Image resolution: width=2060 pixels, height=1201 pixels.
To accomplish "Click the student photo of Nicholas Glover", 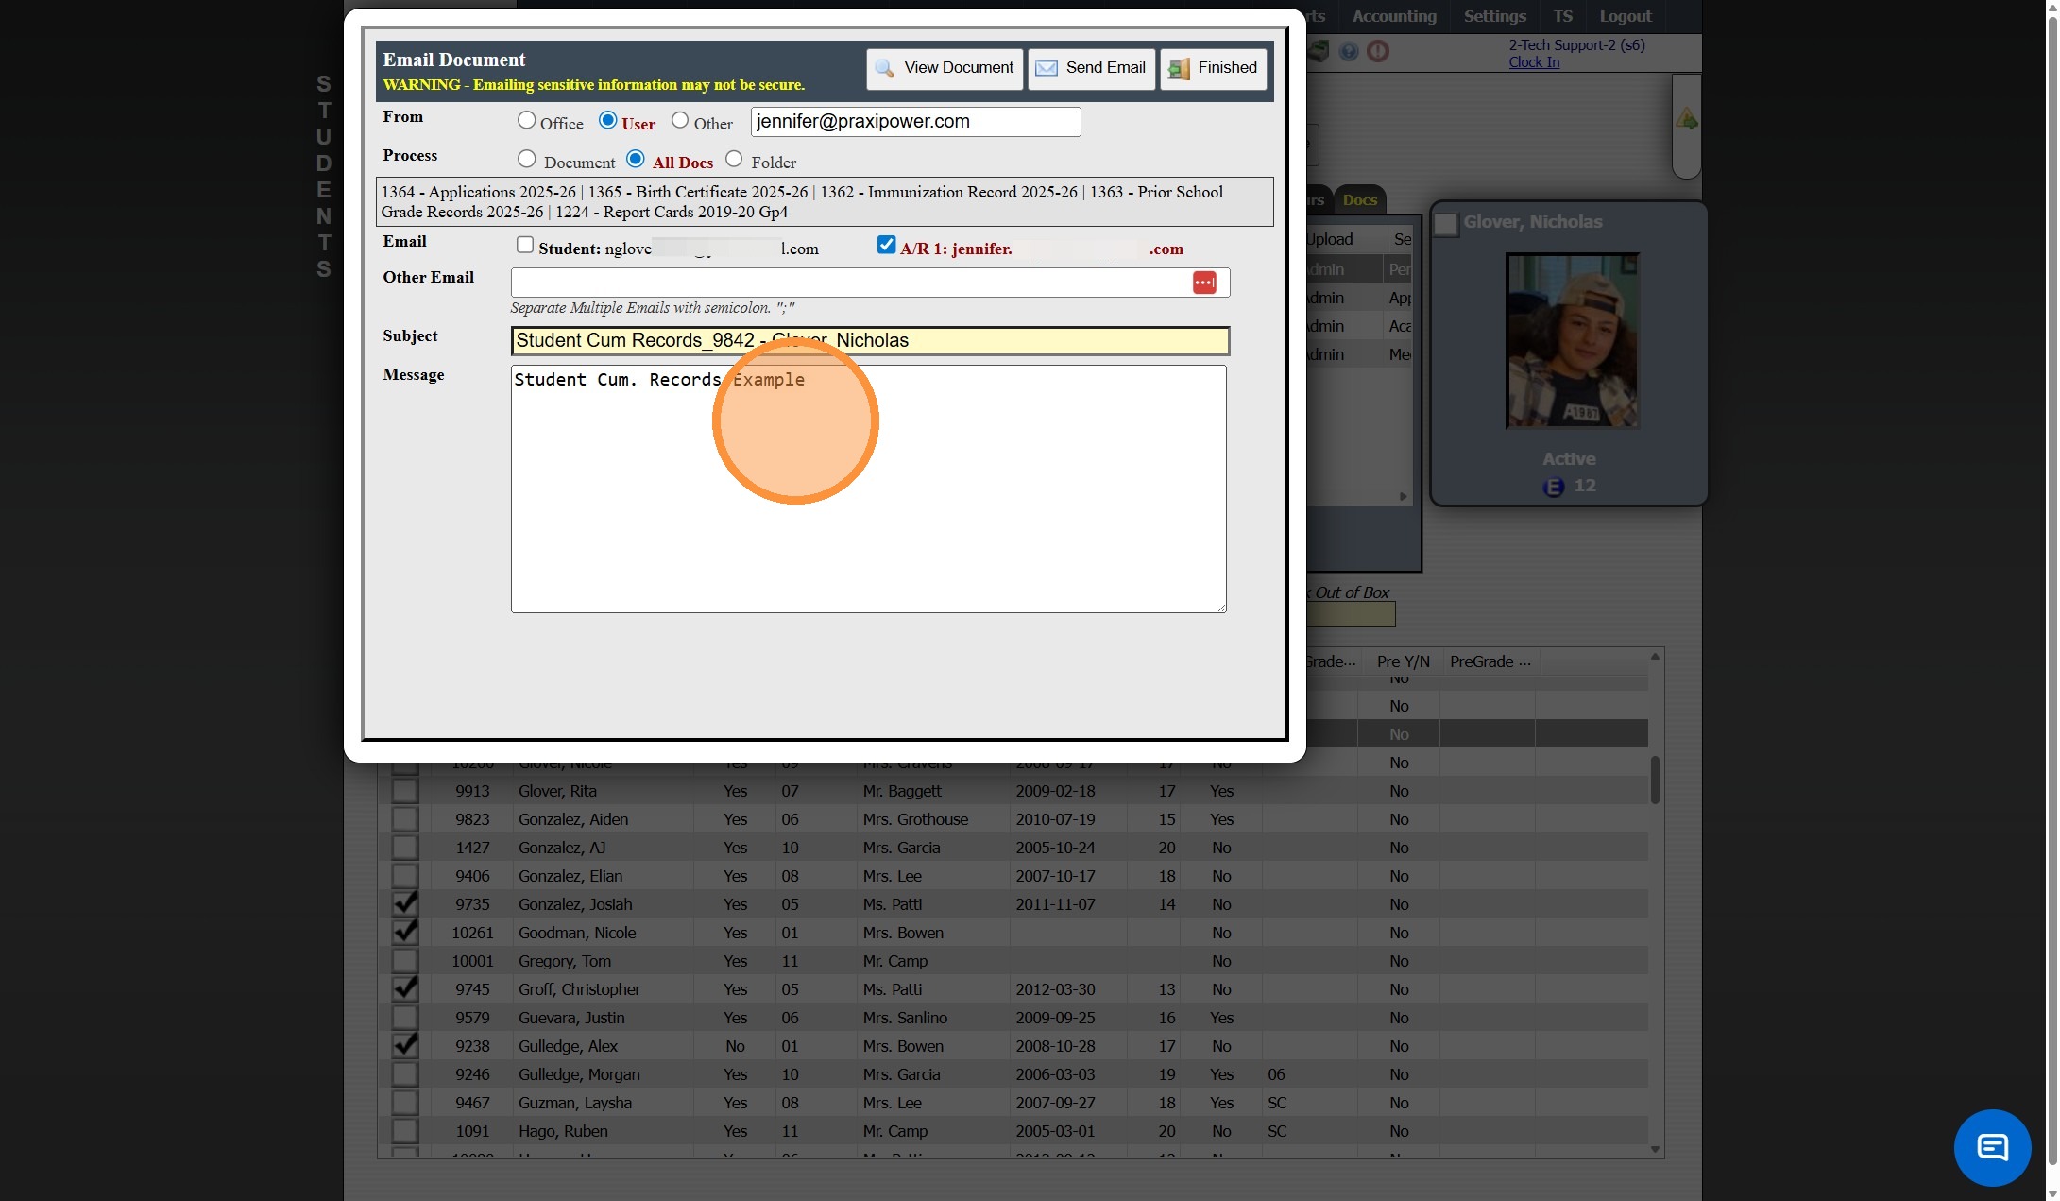I will pos(1572,341).
